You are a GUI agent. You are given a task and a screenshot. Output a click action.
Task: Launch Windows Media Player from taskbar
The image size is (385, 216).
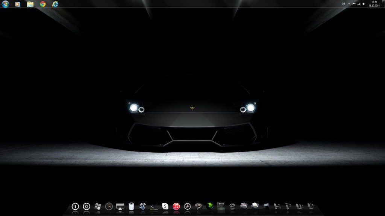pos(18,4)
